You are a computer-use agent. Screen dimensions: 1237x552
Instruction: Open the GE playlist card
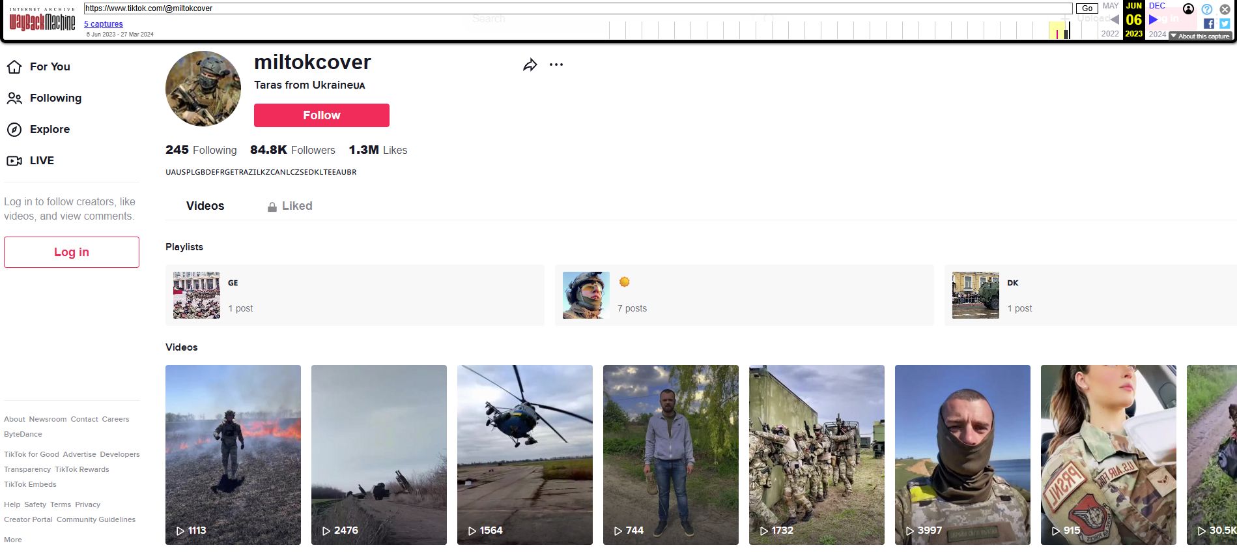[x=354, y=295]
